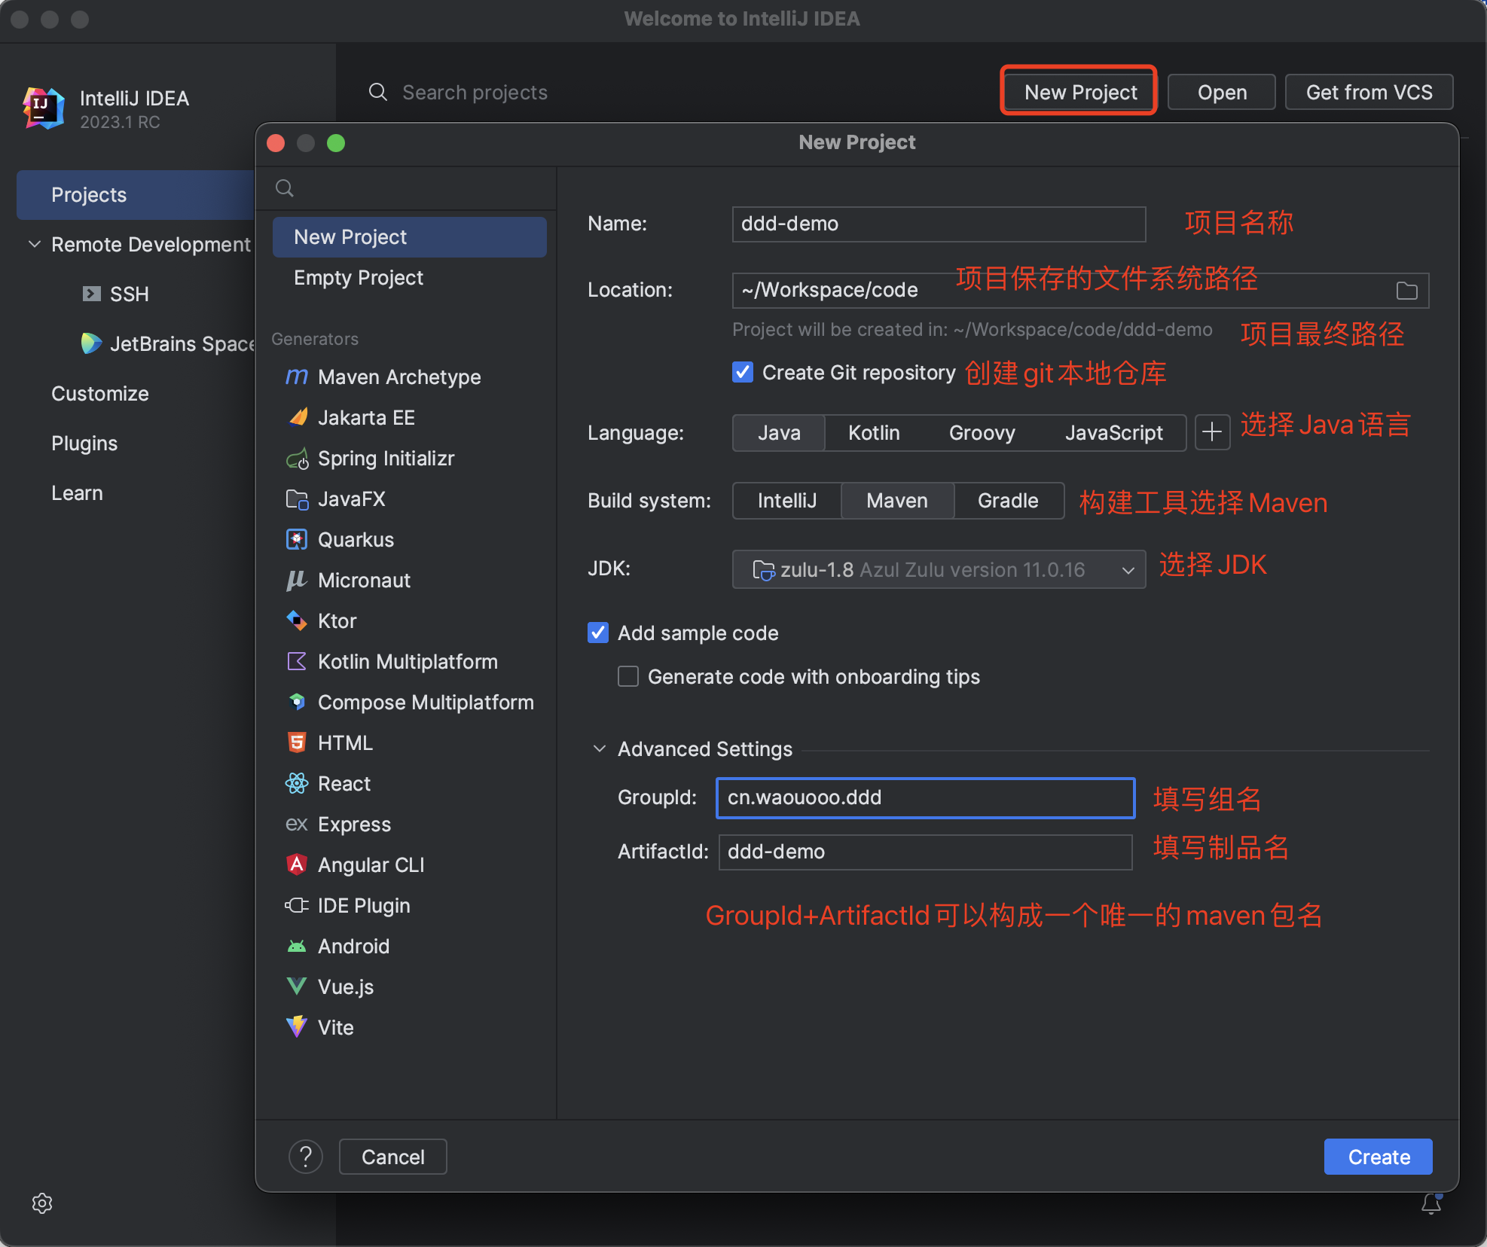This screenshot has height=1247, width=1487.
Task: Click into the ArtifactId text field
Action: [x=925, y=852]
